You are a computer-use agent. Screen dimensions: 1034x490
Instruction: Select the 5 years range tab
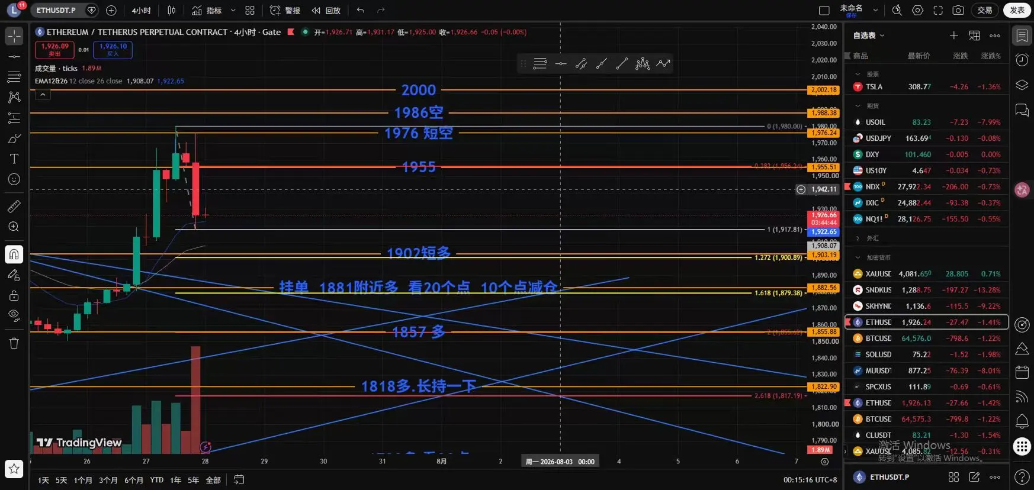click(x=193, y=480)
